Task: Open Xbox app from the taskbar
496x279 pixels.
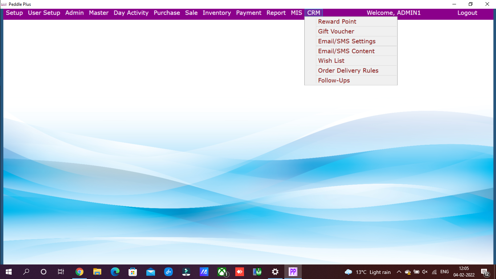Action: [222, 272]
